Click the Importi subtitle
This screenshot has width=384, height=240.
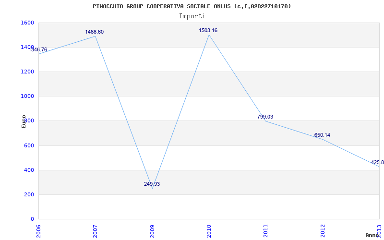tap(192, 16)
